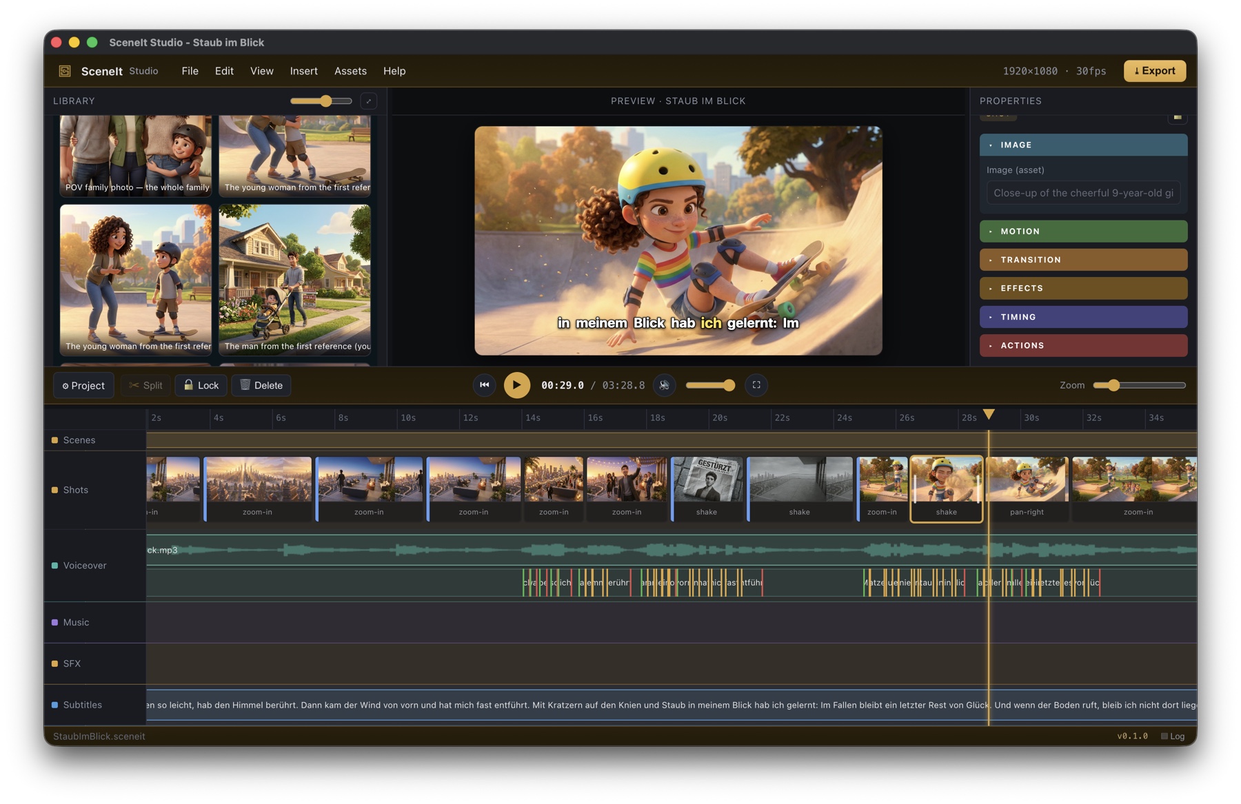
Task: Expand the MOTION properties section
Action: coord(1083,231)
